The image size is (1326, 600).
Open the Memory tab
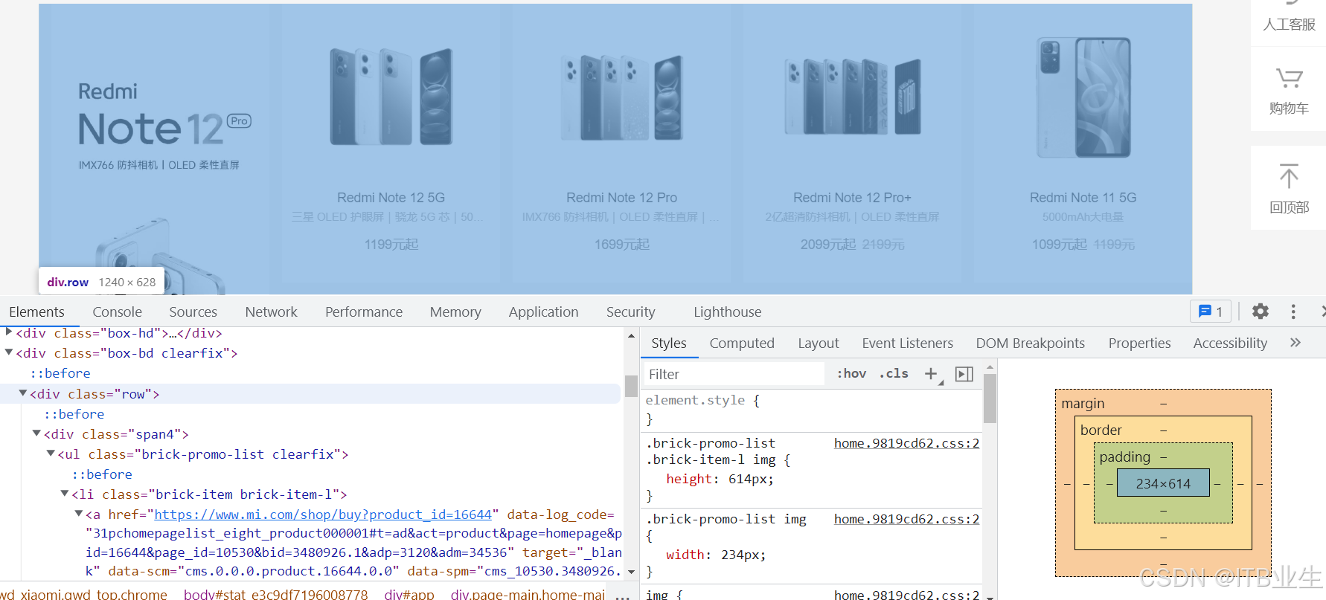(455, 312)
